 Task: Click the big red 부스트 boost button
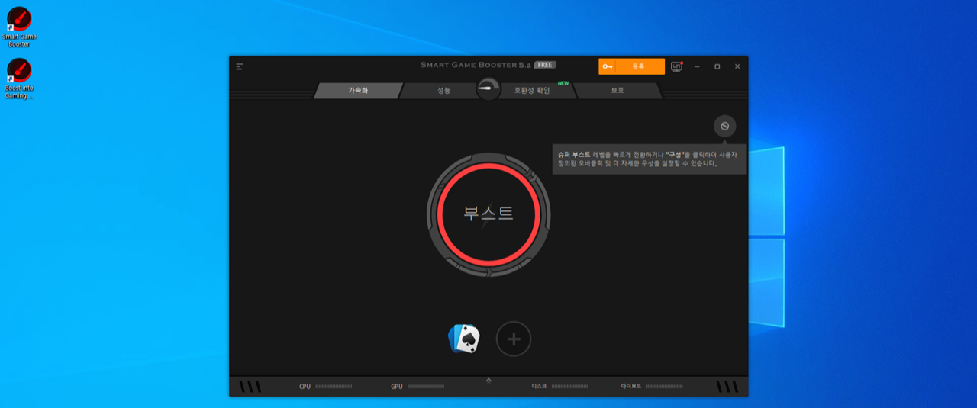click(x=488, y=213)
